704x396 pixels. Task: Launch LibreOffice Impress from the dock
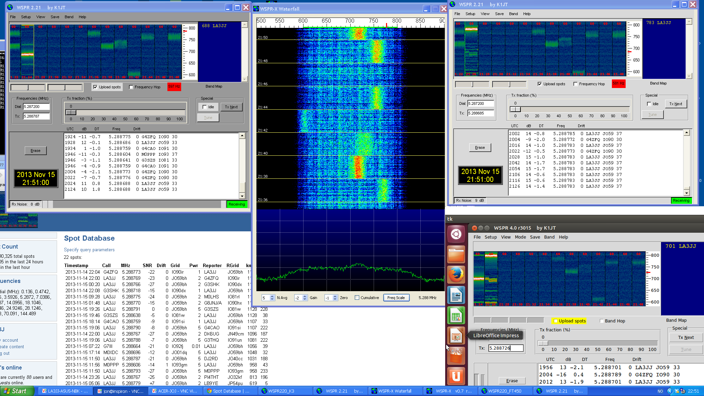[456, 336]
